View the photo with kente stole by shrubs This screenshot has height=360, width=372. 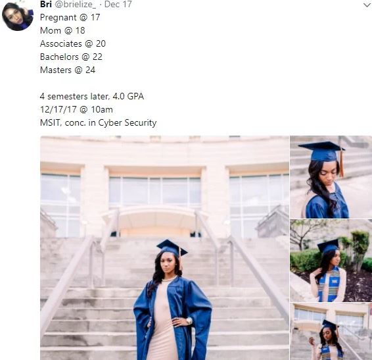(331, 261)
